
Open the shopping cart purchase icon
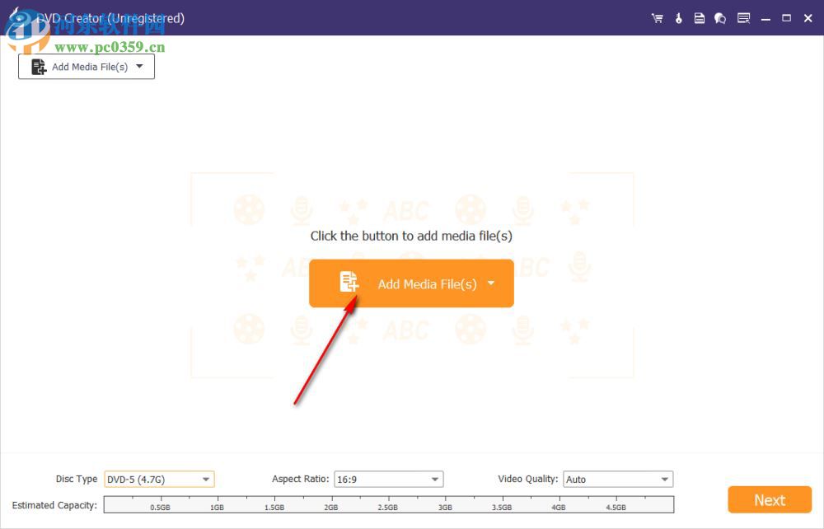pyautogui.click(x=657, y=18)
